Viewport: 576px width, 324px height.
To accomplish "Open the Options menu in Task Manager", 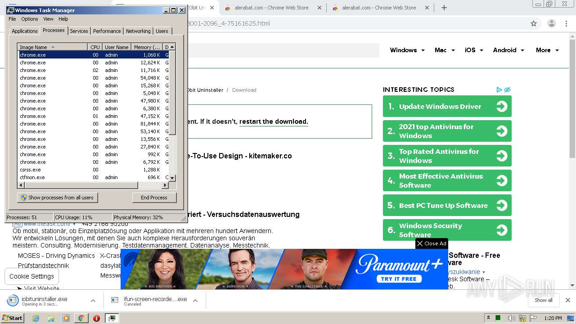I will (x=30, y=19).
